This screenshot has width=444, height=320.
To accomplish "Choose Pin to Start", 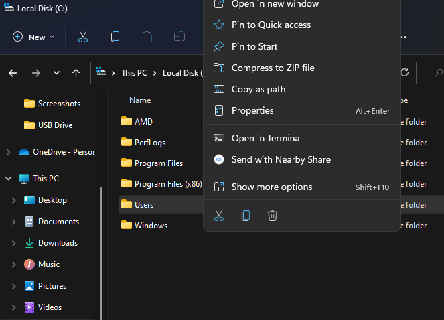I will pyautogui.click(x=302, y=46).
